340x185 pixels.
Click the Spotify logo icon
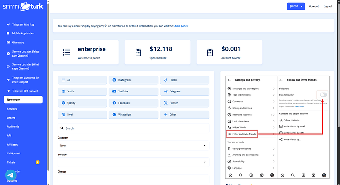tap(63, 103)
